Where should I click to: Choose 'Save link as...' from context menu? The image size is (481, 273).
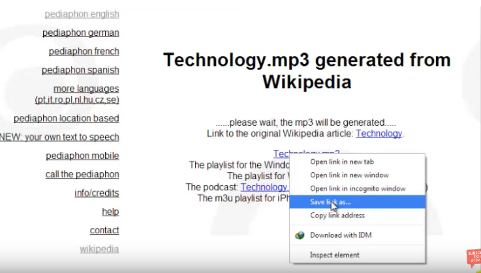pos(330,202)
